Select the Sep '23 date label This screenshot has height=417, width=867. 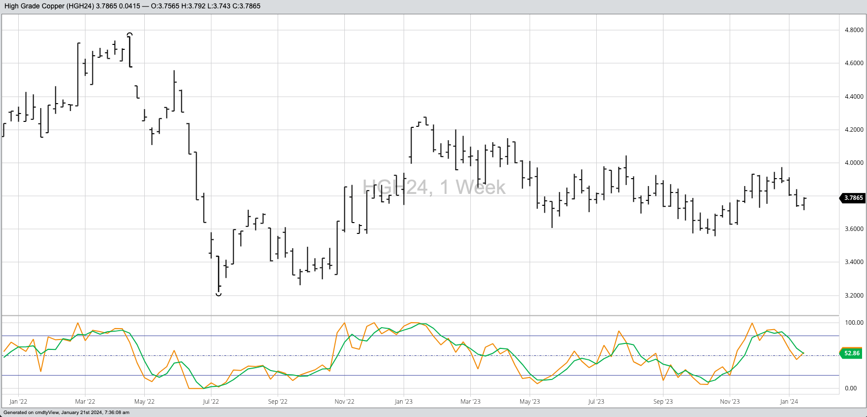point(663,402)
